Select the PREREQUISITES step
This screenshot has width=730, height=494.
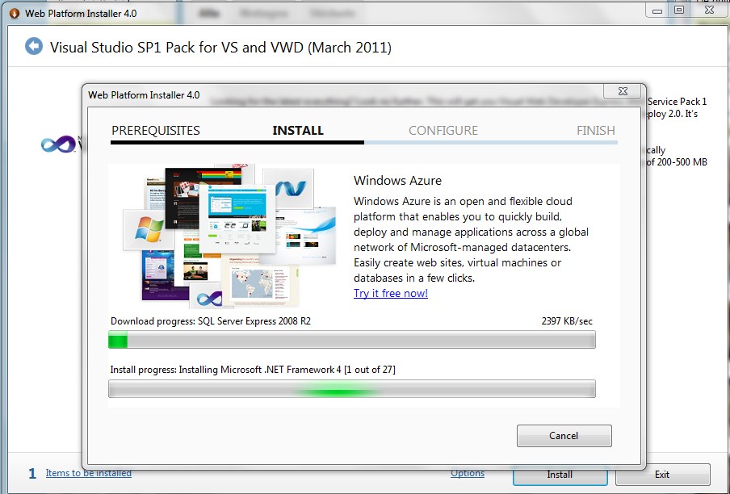point(156,130)
